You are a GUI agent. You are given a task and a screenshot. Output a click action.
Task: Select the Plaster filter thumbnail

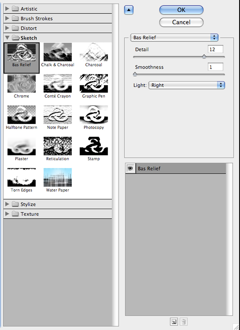tap(22, 146)
